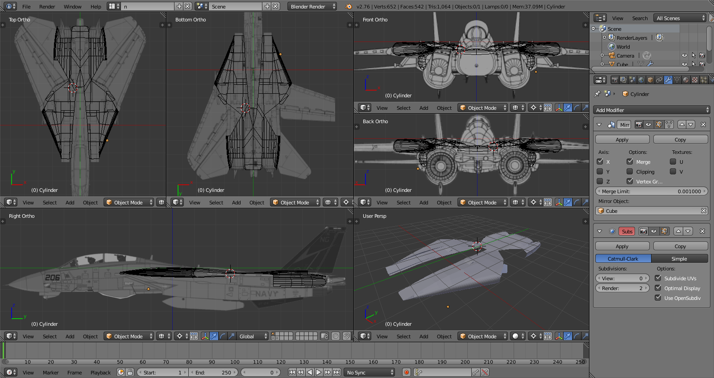The width and height of the screenshot is (714, 378).
Task: Copy the Subsurf modifier
Action: (681, 246)
